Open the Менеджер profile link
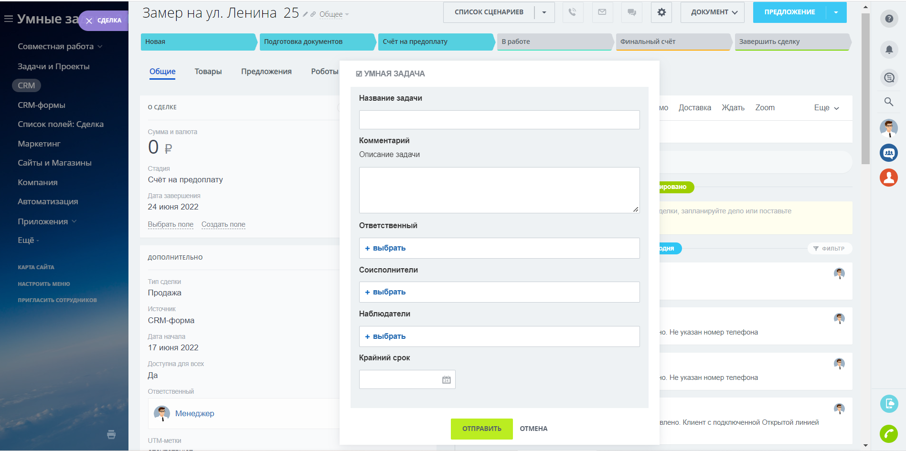The width and height of the screenshot is (906, 451). [x=195, y=414]
